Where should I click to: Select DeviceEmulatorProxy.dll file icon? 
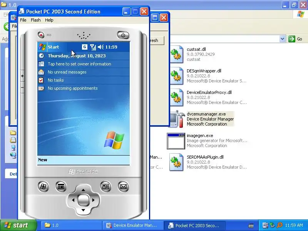click(x=176, y=97)
